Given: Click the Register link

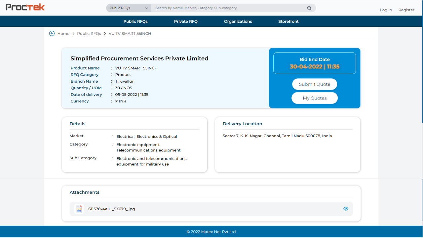Looking at the screenshot, I should (406, 10).
